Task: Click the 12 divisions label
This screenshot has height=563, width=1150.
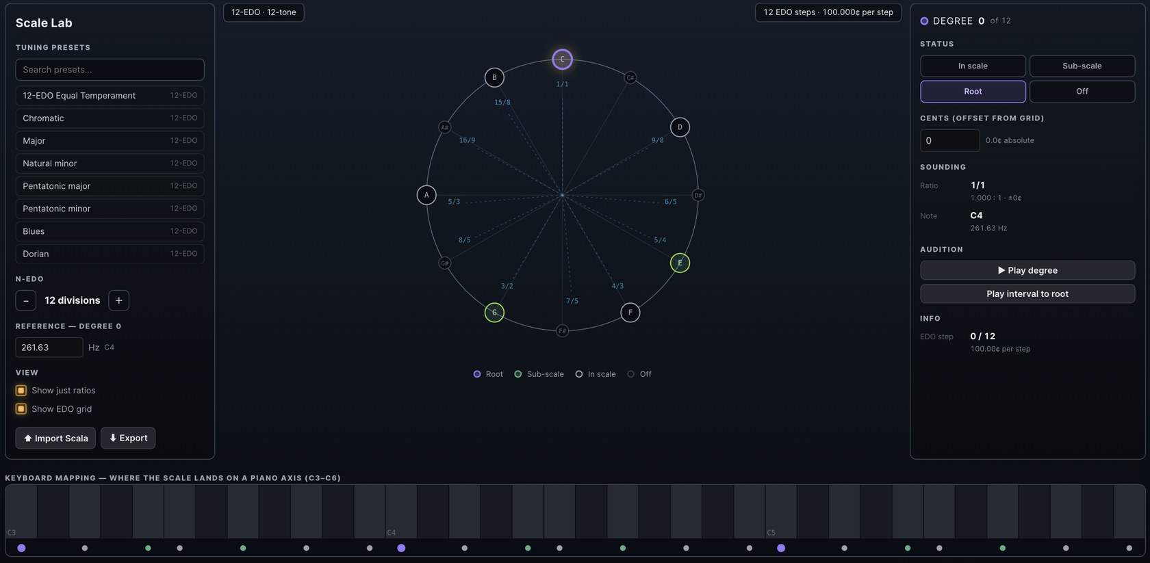Action: point(72,300)
